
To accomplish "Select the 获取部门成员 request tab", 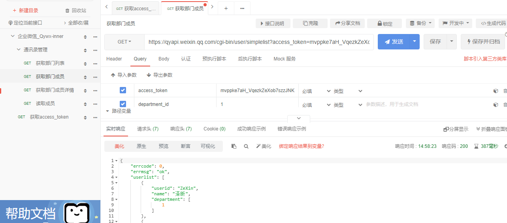I will [185, 8].
